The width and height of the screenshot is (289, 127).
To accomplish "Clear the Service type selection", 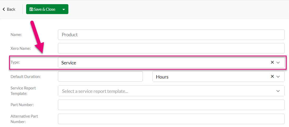I will (272, 62).
